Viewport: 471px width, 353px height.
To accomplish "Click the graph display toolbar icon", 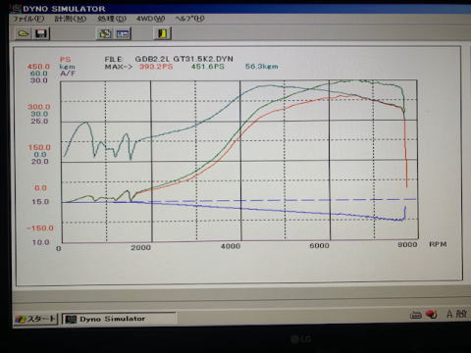I will (123, 33).
